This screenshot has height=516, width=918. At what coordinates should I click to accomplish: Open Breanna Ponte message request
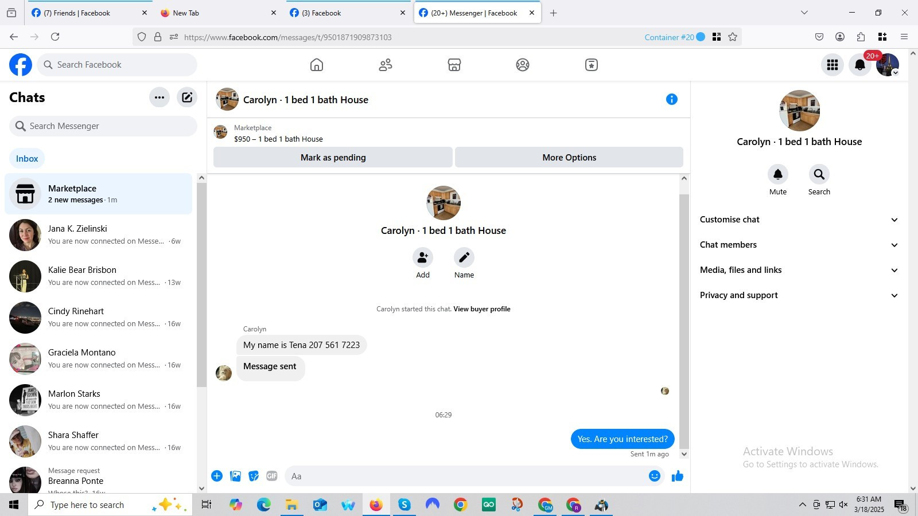(98, 479)
